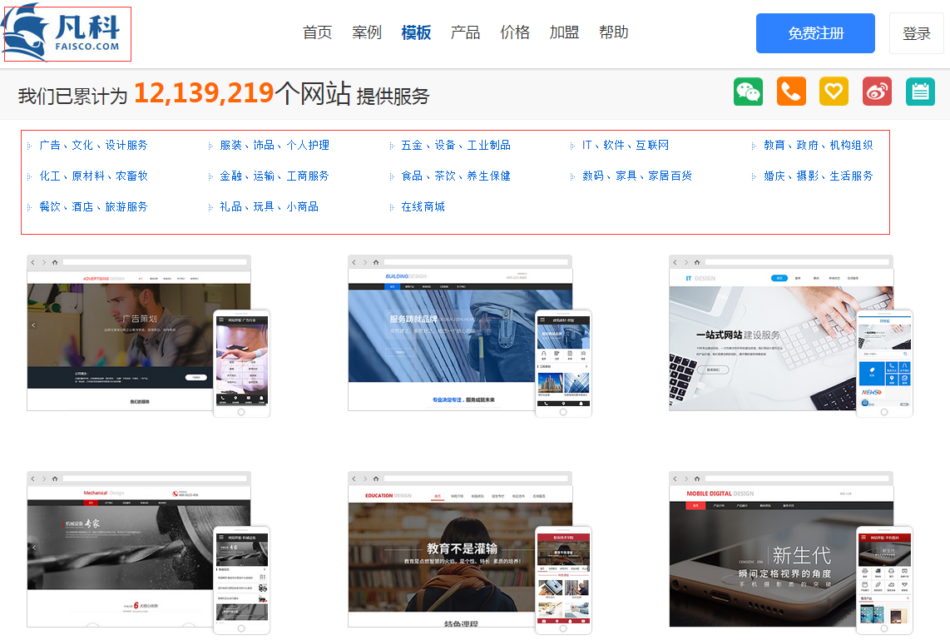
Task: Select the 价格 menu item
Action: [x=515, y=32]
